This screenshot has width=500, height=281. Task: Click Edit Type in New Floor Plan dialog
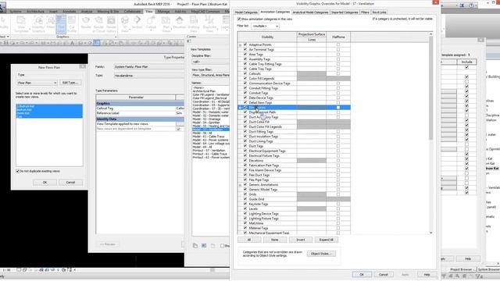[70, 83]
